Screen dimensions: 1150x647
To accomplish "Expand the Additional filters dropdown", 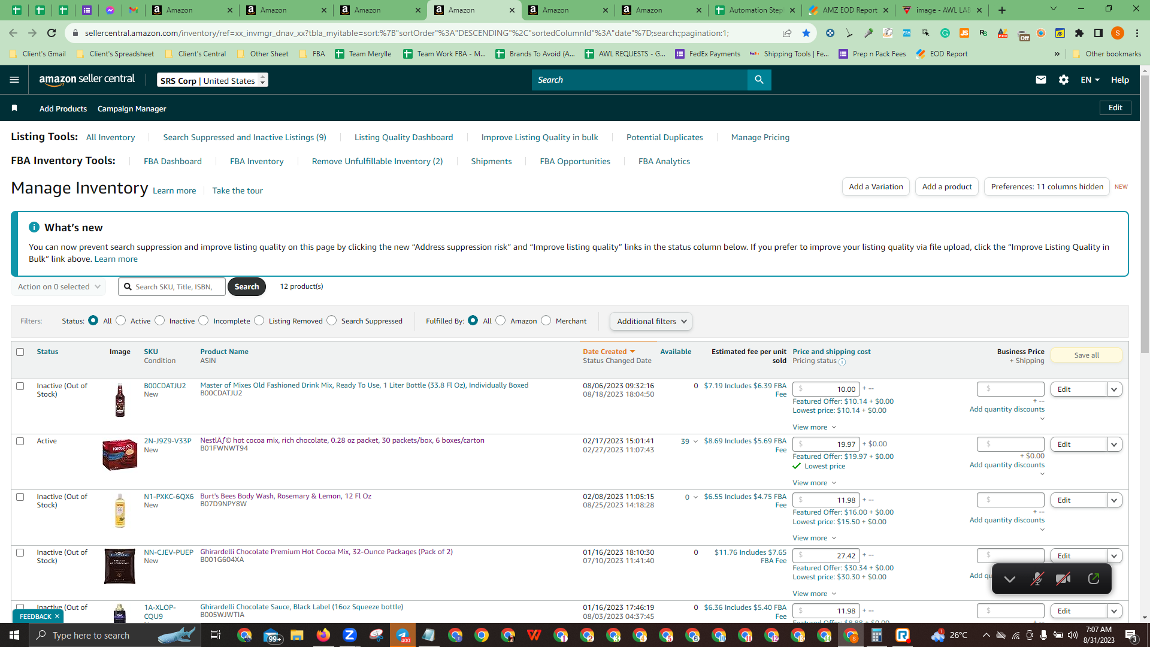I will tap(651, 322).
